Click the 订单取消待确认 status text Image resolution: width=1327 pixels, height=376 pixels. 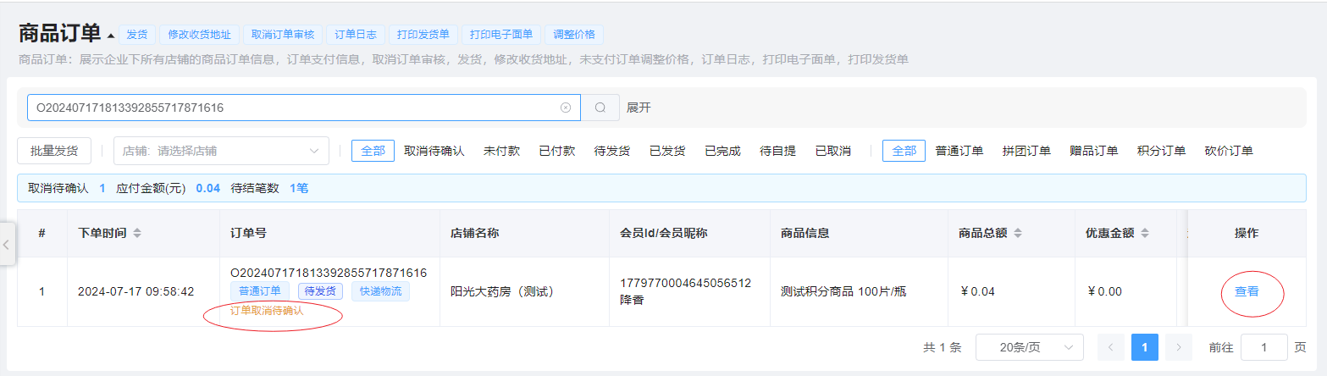point(267,311)
